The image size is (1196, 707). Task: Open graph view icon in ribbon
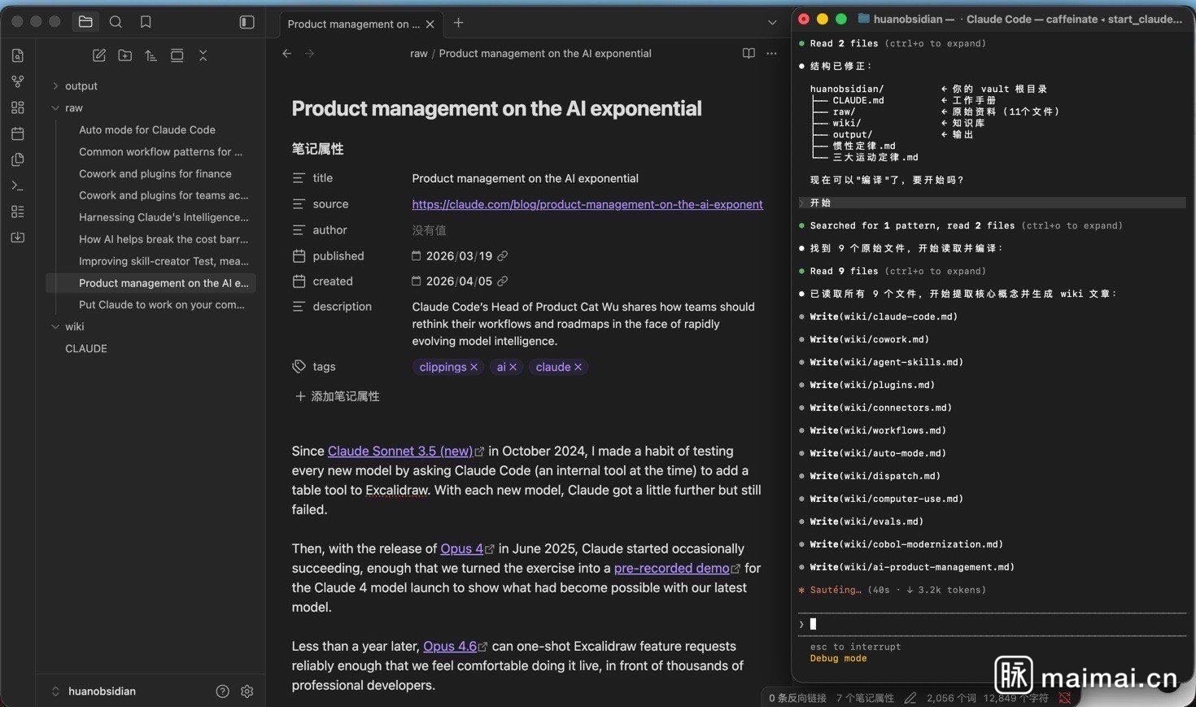tap(18, 81)
